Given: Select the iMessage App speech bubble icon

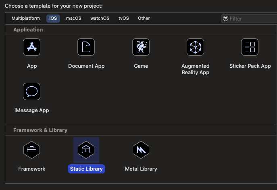Looking at the screenshot, I should (32, 91).
